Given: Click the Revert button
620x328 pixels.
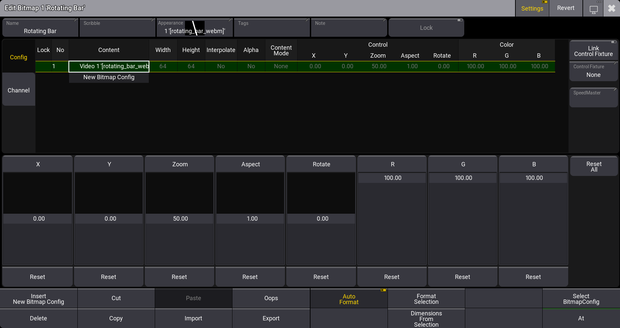Looking at the screenshot, I should (x=565, y=8).
